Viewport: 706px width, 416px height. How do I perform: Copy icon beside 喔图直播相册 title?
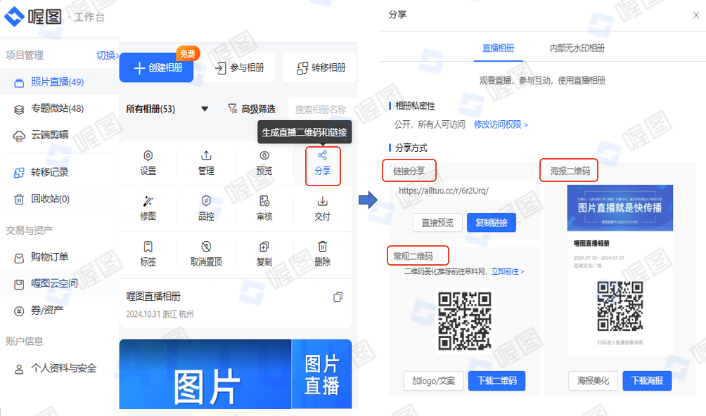point(338,297)
